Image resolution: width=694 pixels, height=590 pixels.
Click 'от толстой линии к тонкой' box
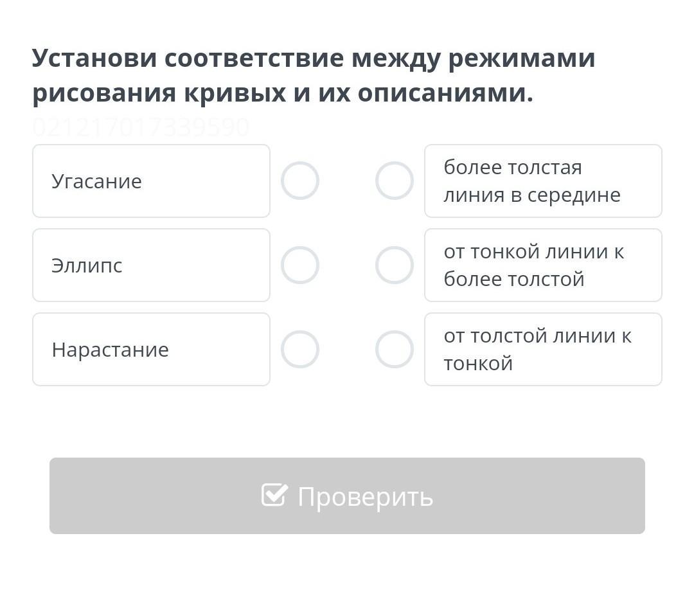click(543, 349)
